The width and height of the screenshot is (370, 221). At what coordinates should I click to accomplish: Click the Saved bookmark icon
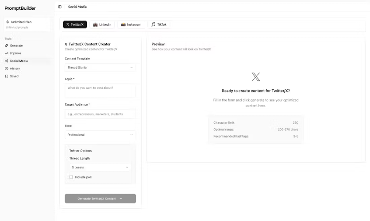pos(7,76)
